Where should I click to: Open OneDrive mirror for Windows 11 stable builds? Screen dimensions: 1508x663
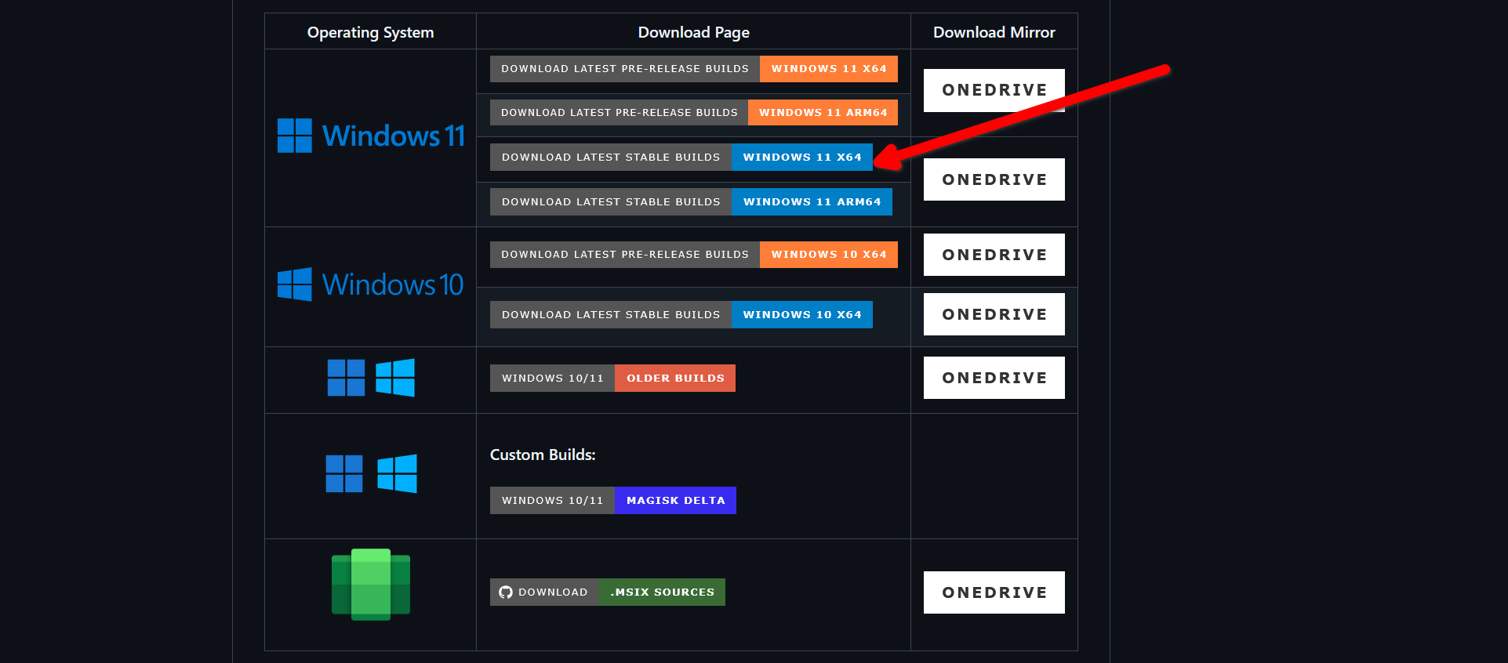pyautogui.click(x=994, y=179)
